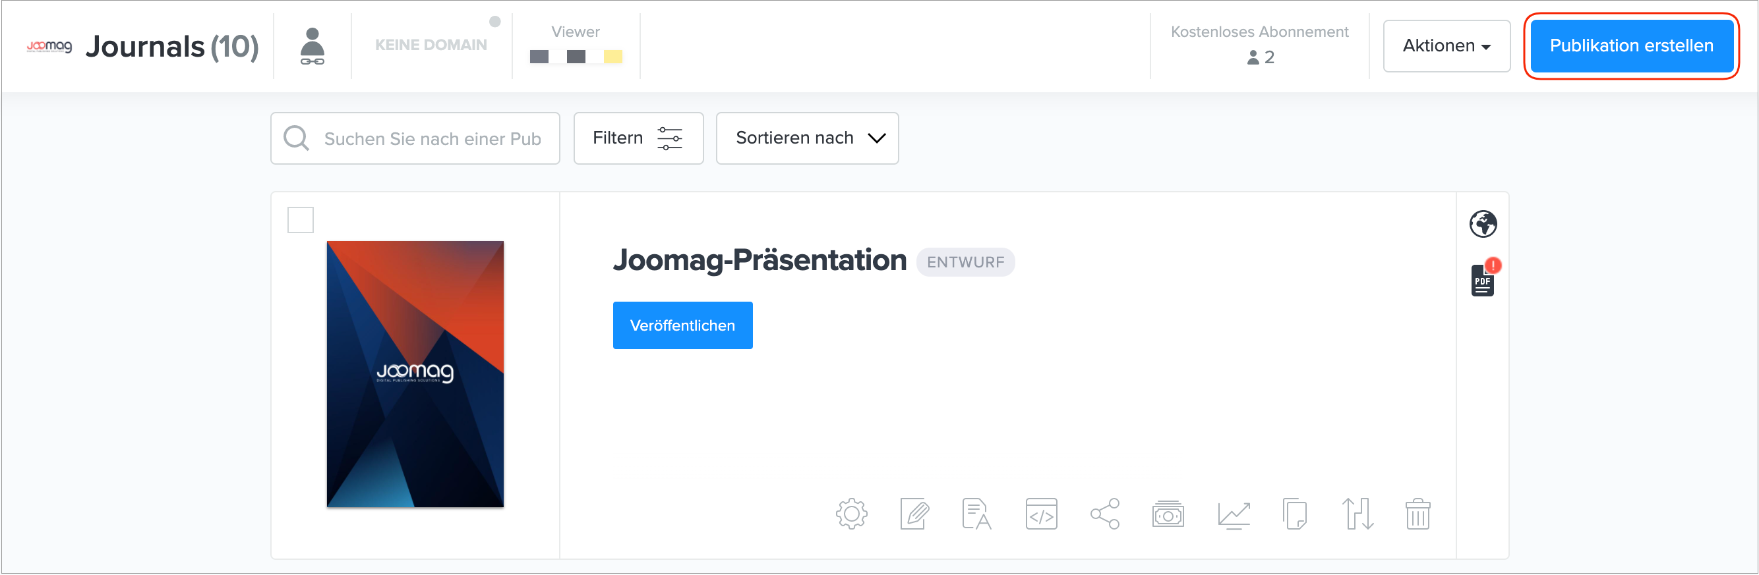Click the globe visibility icon
The height and width of the screenshot is (575, 1759).
coord(1483,224)
